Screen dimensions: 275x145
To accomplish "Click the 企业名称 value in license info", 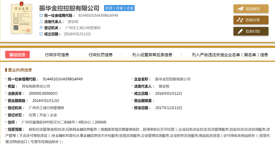I will coord(173,79).
